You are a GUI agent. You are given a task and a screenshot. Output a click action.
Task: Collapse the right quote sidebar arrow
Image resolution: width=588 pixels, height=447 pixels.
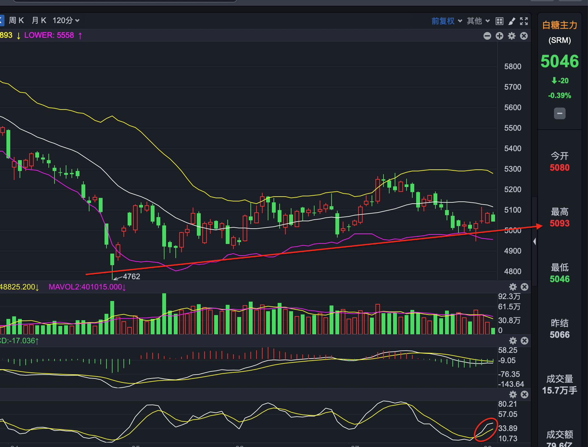pos(534,241)
